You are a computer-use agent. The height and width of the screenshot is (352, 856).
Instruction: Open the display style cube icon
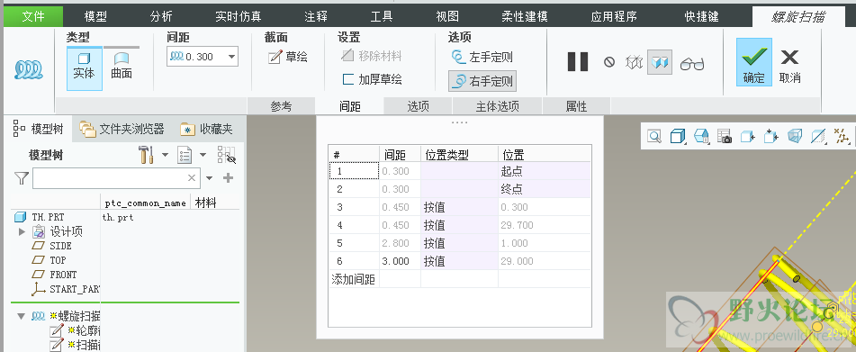coord(677,137)
